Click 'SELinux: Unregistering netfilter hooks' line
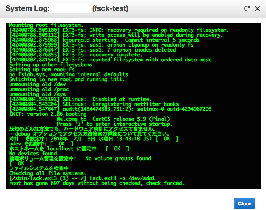This screenshot has height=210, width=266. pyautogui.click(x=94, y=104)
